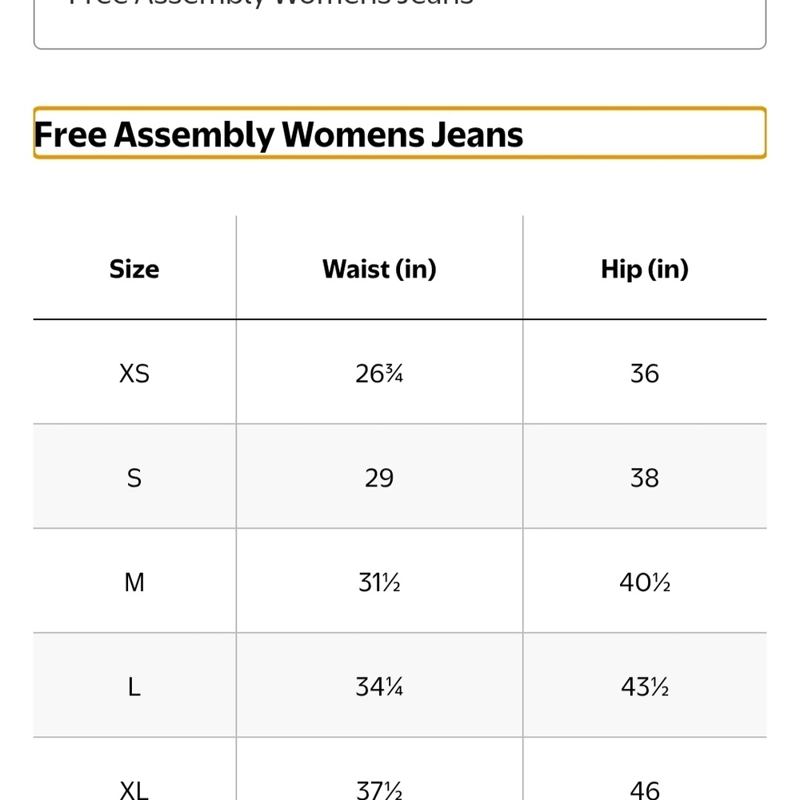Click the XS size row label
Screen dimensions: 800x800
click(134, 374)
